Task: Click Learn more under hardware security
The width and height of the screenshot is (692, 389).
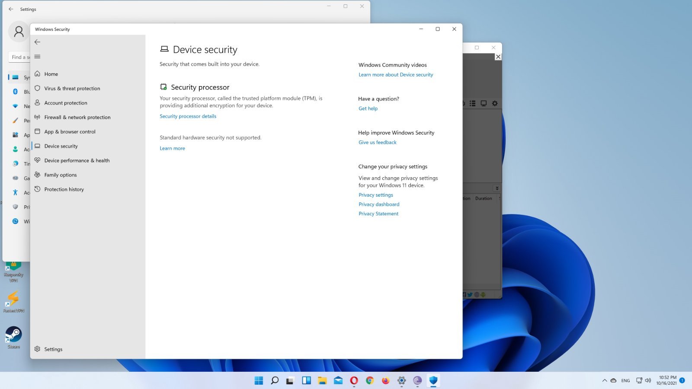Action: pyautogui.click(x=172, y=148)
